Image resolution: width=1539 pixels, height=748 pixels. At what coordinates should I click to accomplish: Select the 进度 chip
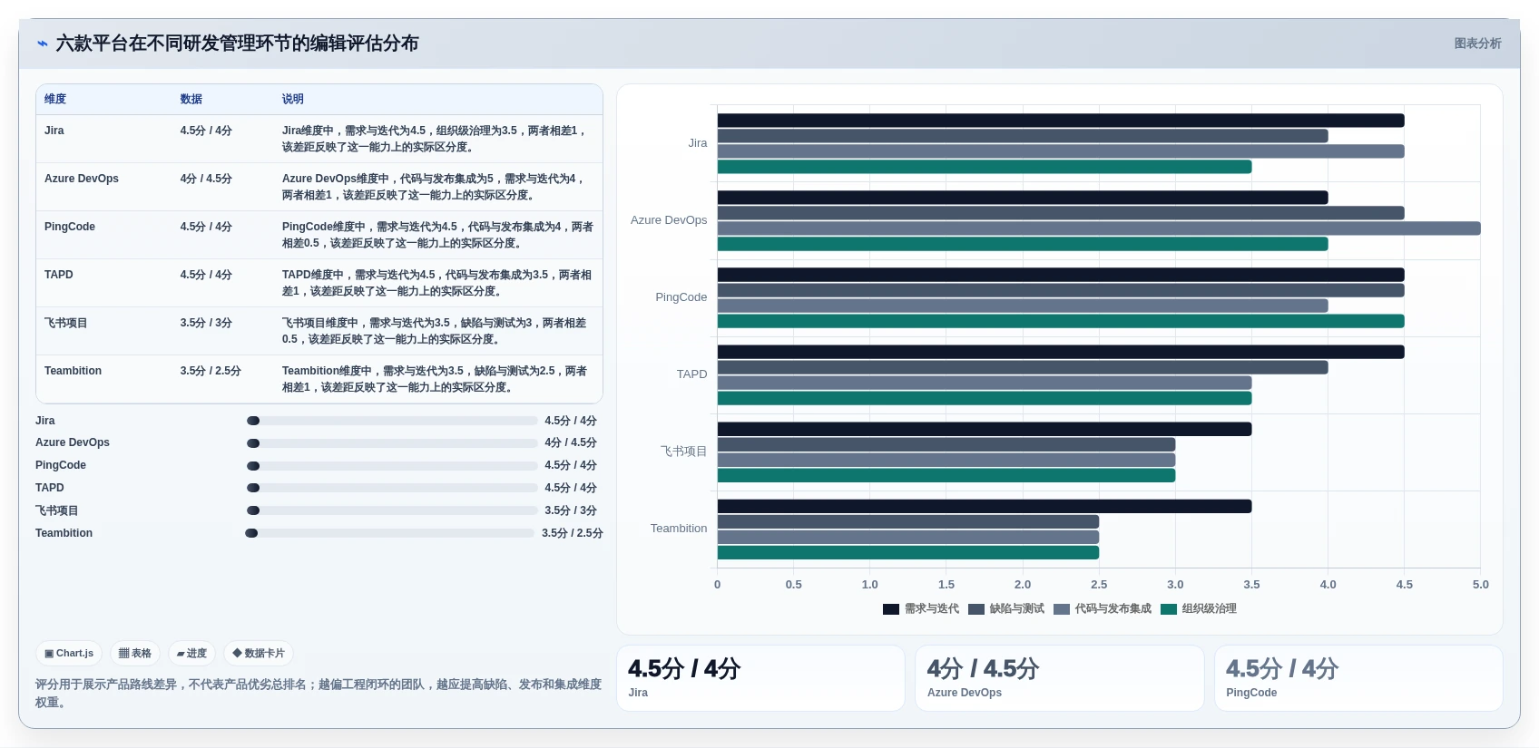pyautogui.click(x=191, y=653)
